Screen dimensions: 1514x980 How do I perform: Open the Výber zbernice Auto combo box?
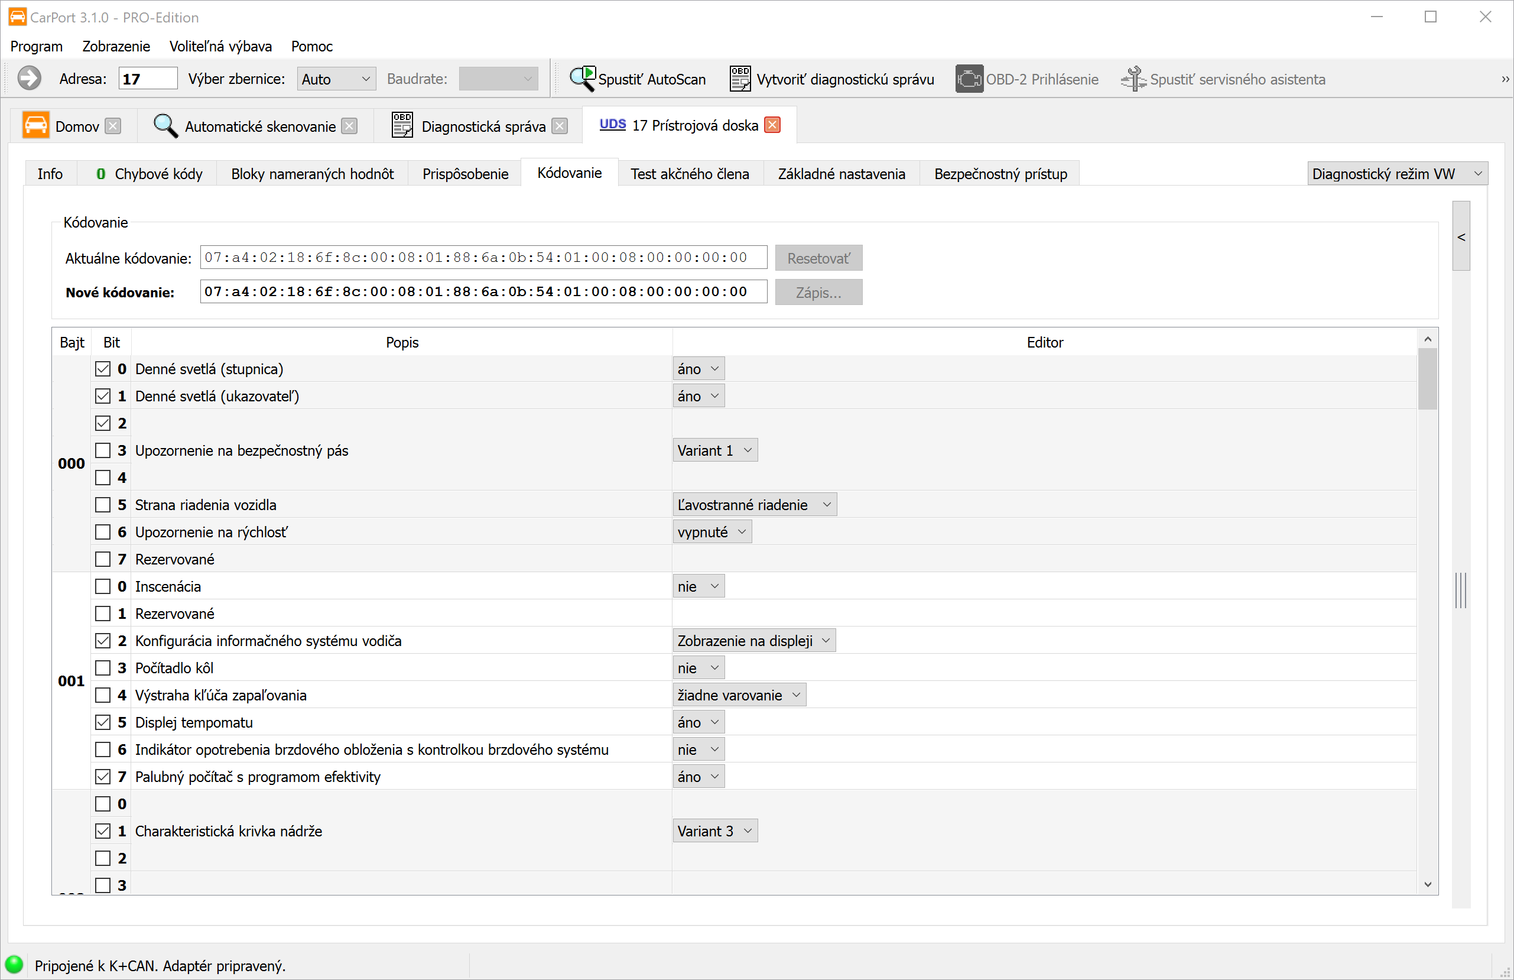coord(336,79)
